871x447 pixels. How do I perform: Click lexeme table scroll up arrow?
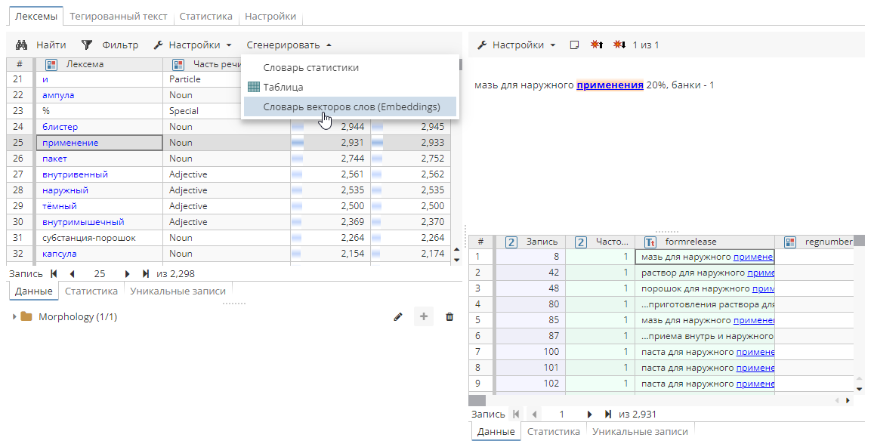(456, 250)
